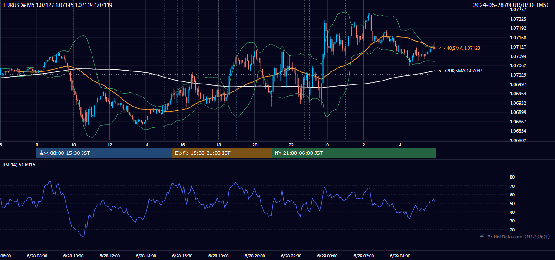Click price axis value 1.06867
555x260 pixels.
(x=519, y=122)
